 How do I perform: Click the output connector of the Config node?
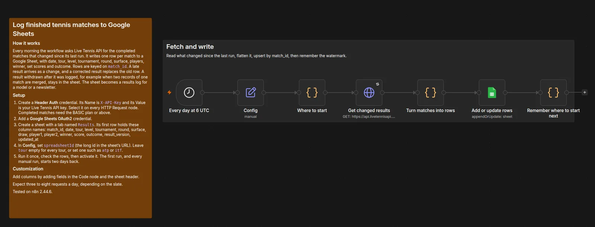[264, 93]
